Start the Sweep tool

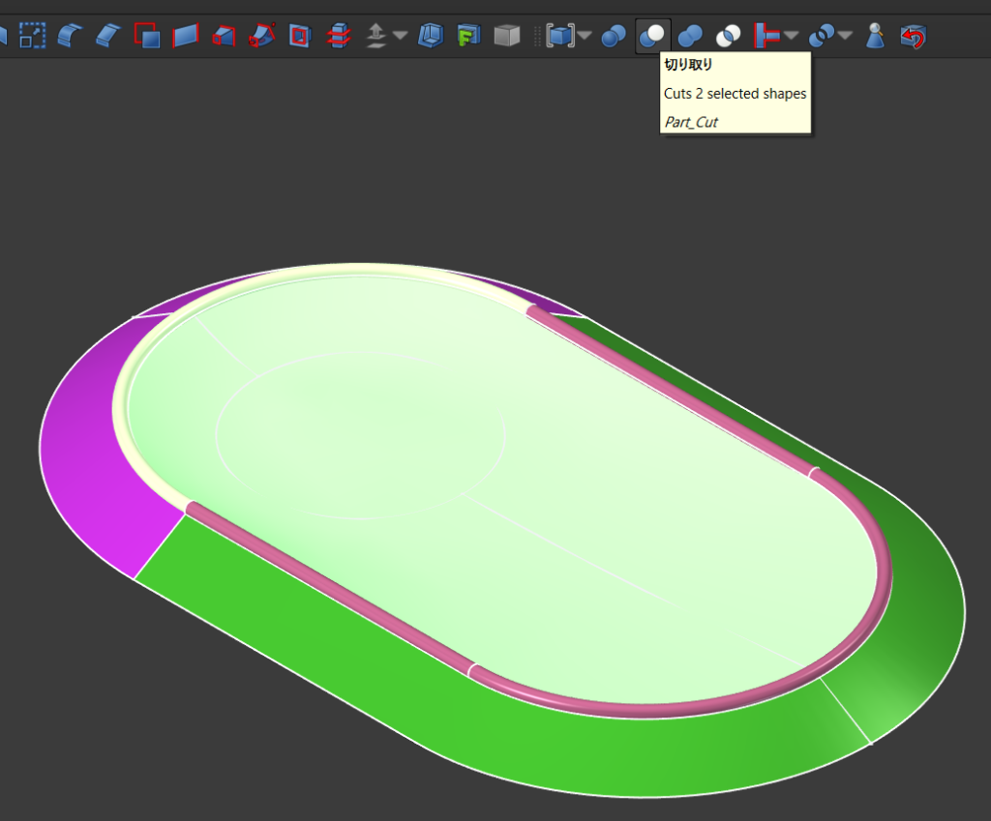click(261, 37)
